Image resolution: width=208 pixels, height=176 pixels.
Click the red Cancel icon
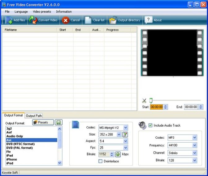(66, 20)
